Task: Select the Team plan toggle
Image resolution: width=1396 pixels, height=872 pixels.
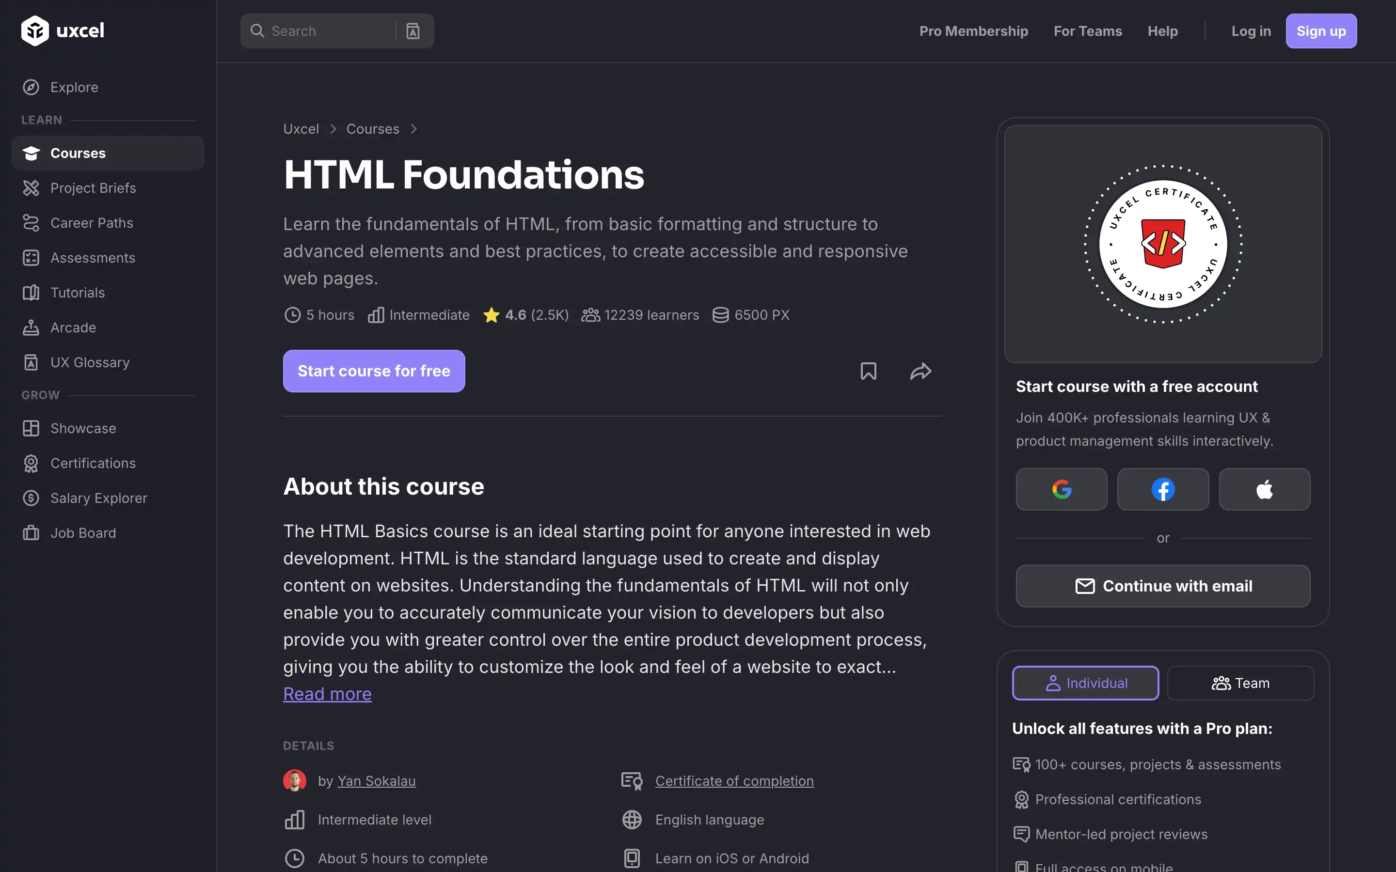Action: (1240, 683)
